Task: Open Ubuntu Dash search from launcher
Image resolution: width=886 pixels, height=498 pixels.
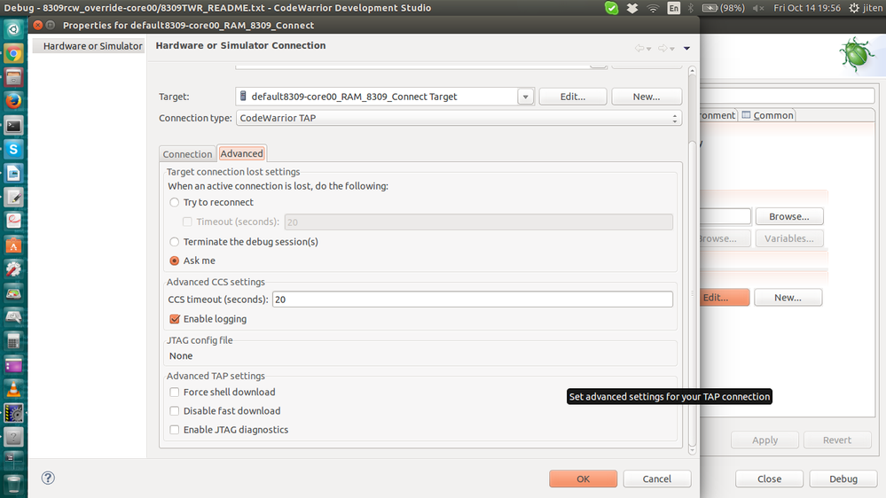Action: pos(13,29)
